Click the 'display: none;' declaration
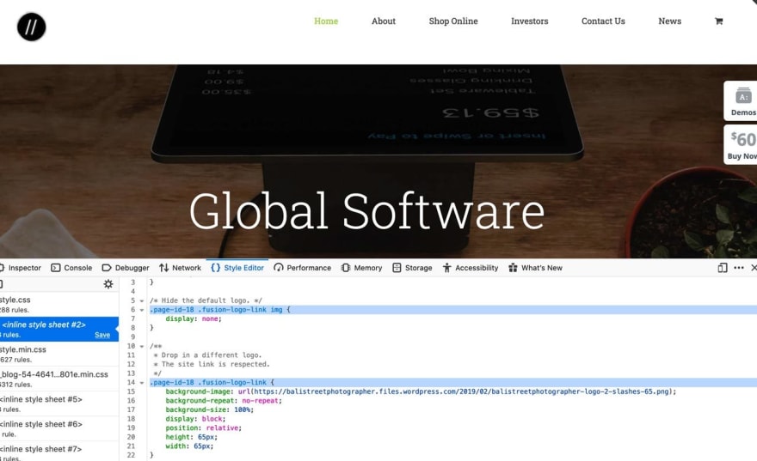Image resolution: width=757 pixels, height=461 pixels. pyautogui.click(x=193, y=318)
